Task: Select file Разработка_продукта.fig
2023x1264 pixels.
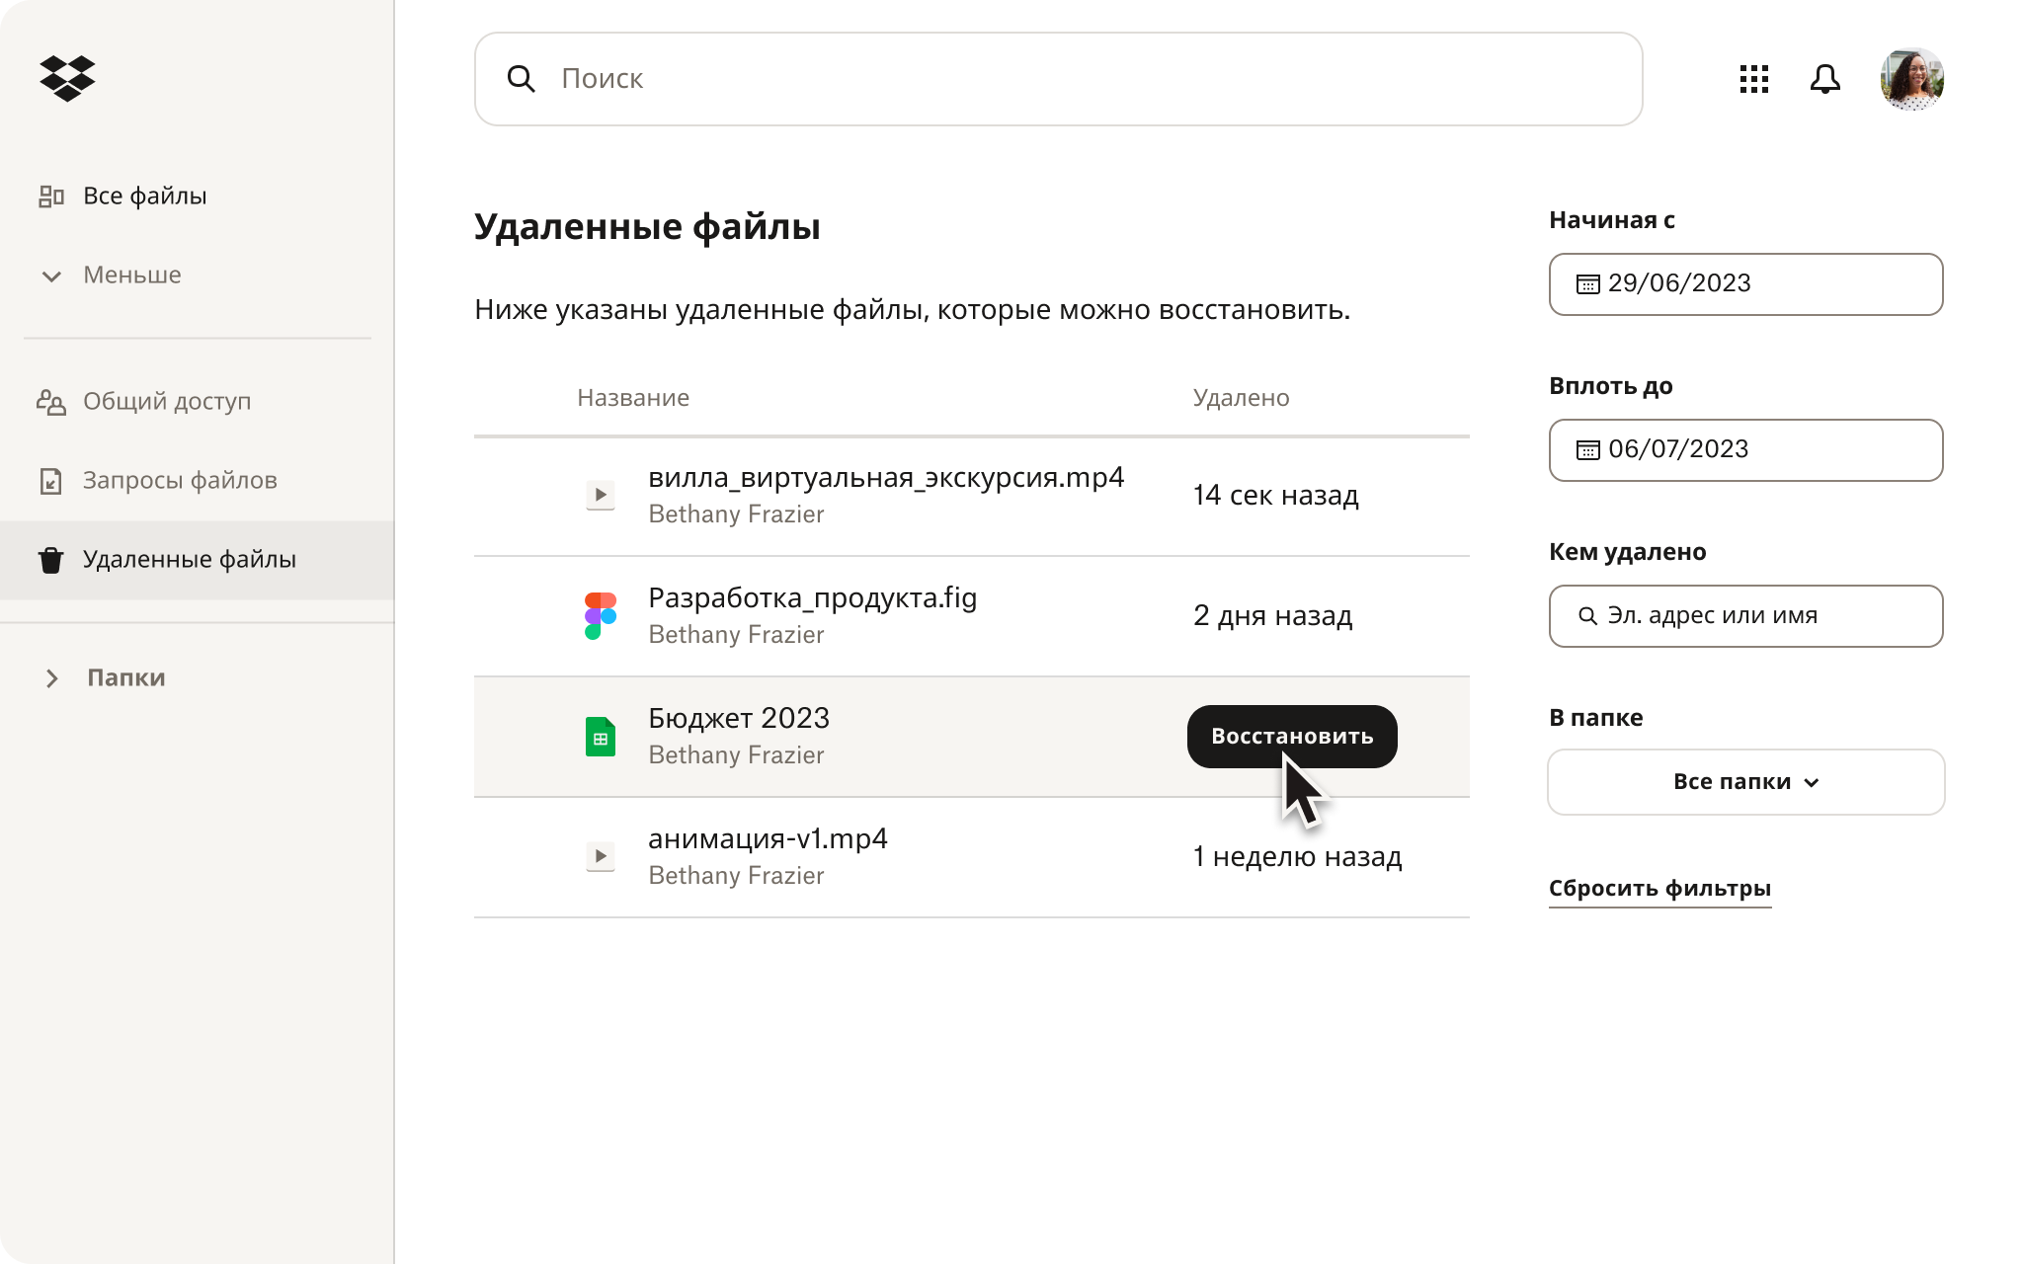Action: point(812,598)
